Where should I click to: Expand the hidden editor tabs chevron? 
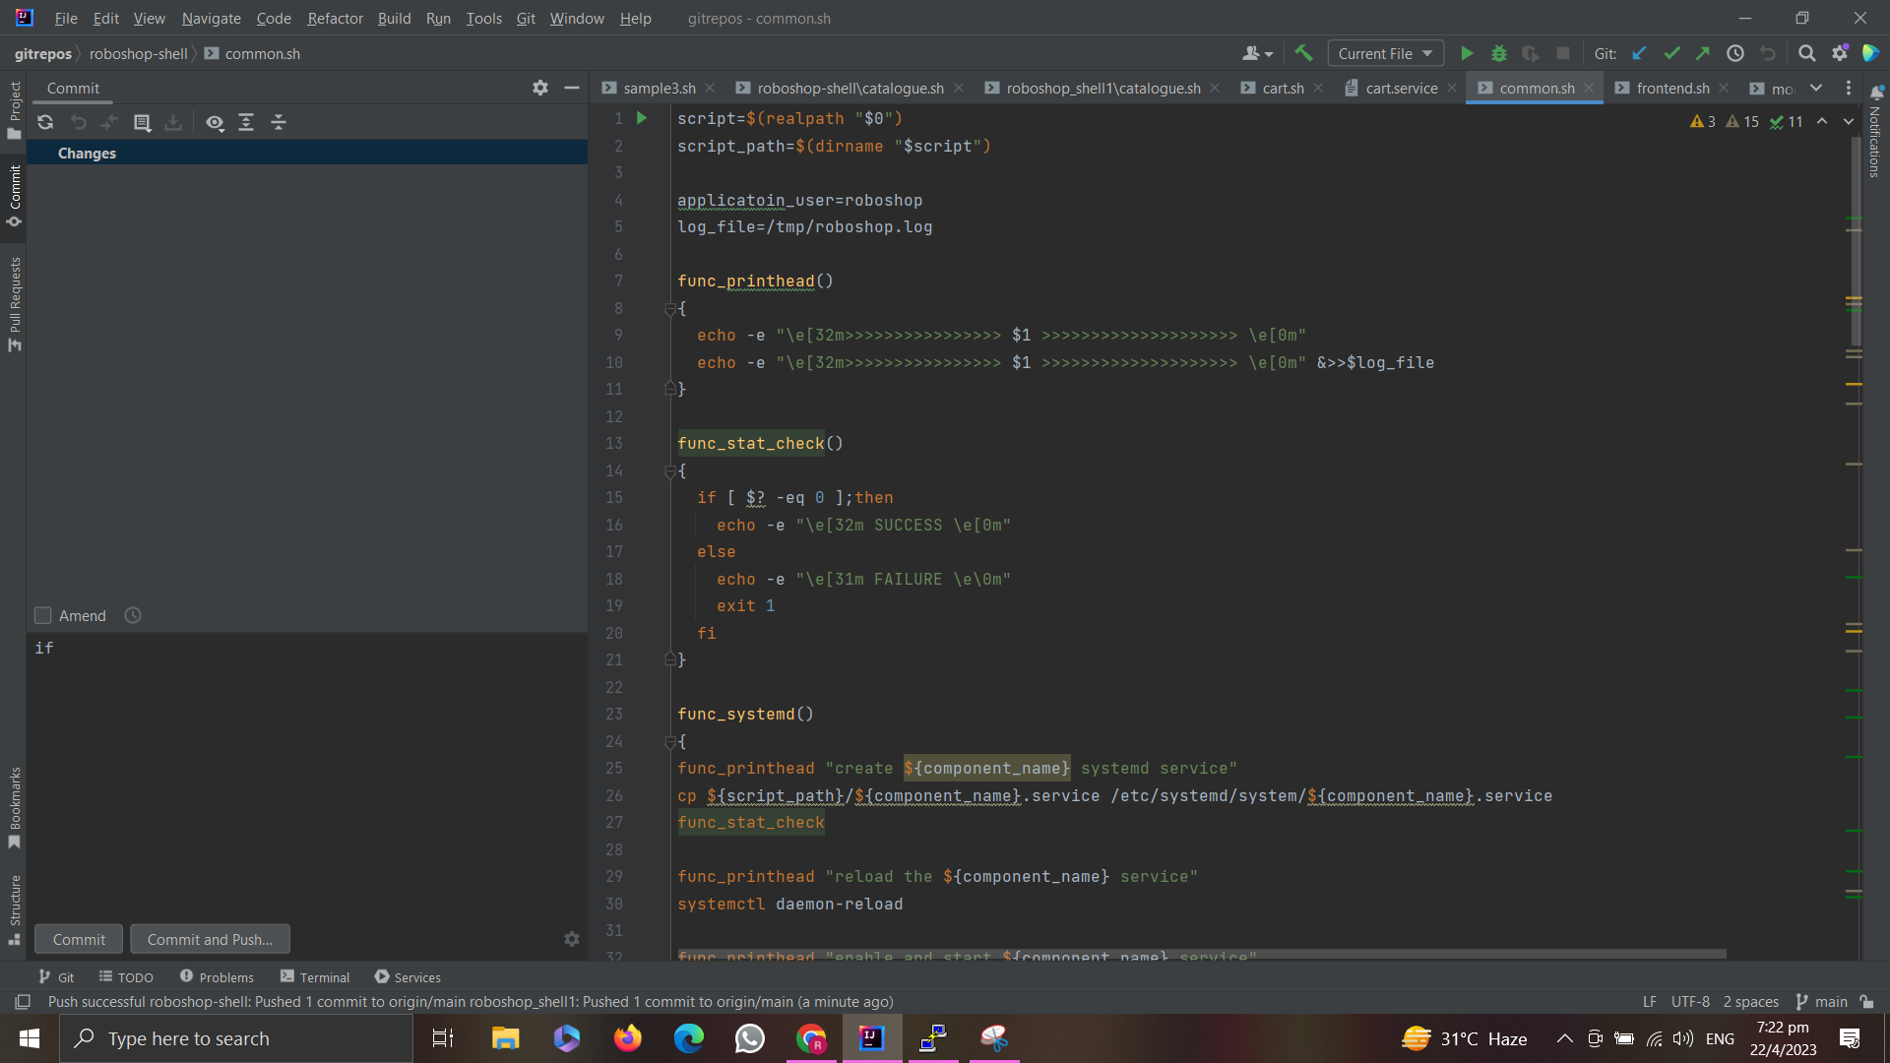click(x=1816, y=88)
